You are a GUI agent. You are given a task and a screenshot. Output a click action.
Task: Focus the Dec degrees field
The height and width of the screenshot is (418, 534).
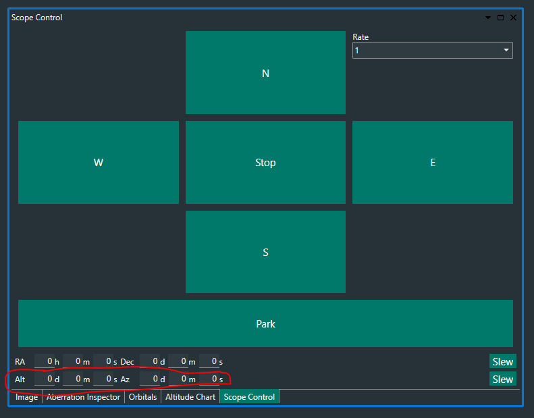click(x=149, y=361)
